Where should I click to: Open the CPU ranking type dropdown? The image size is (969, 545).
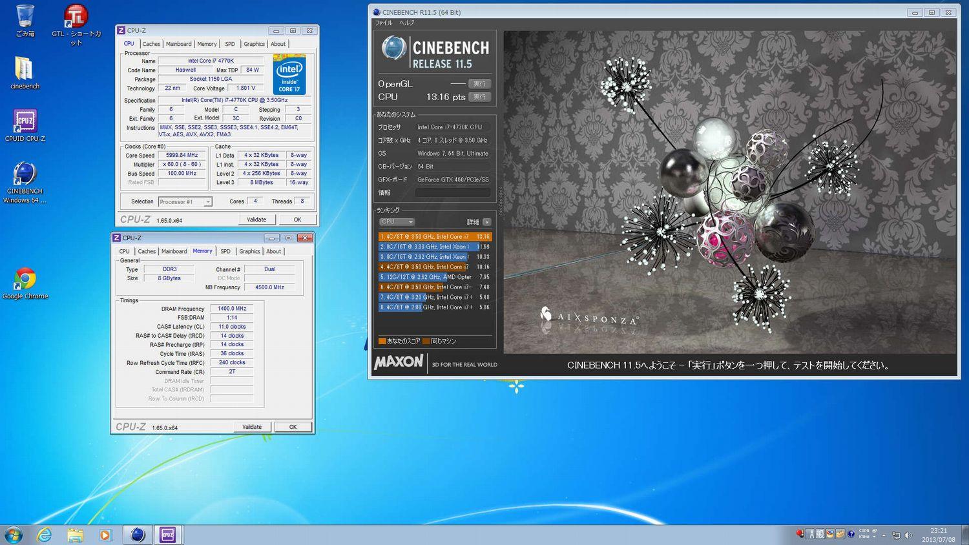coord(397,221)
